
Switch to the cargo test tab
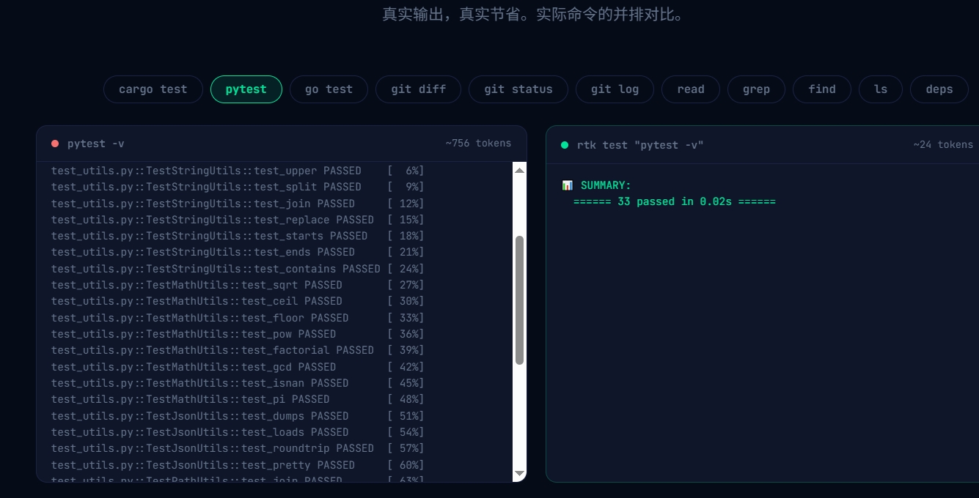[153, 89]
